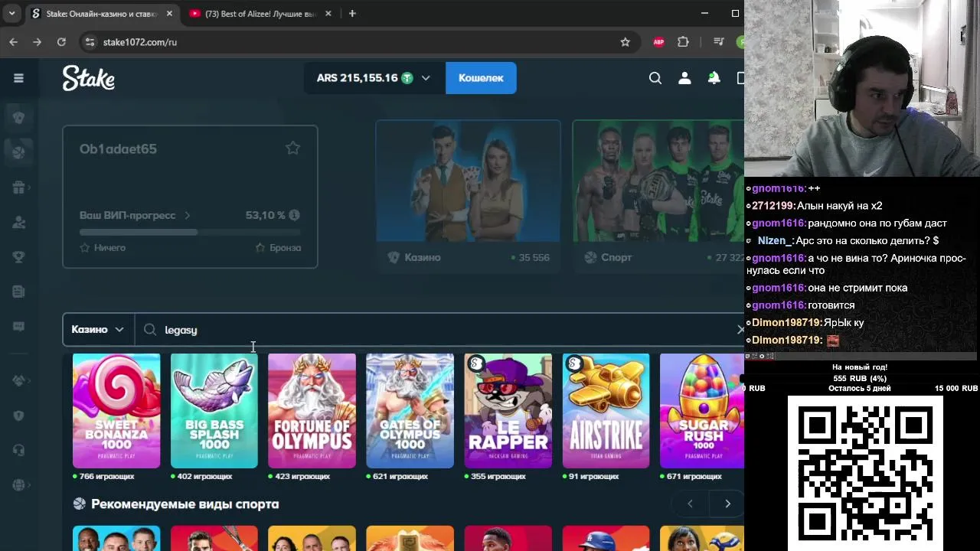Open Le Rapper game
980x551 pixels.
click(508, 411)
